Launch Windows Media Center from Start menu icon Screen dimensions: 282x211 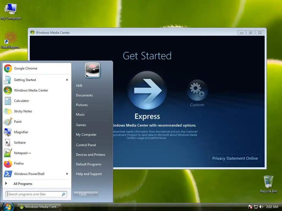[x=8, y=90]
